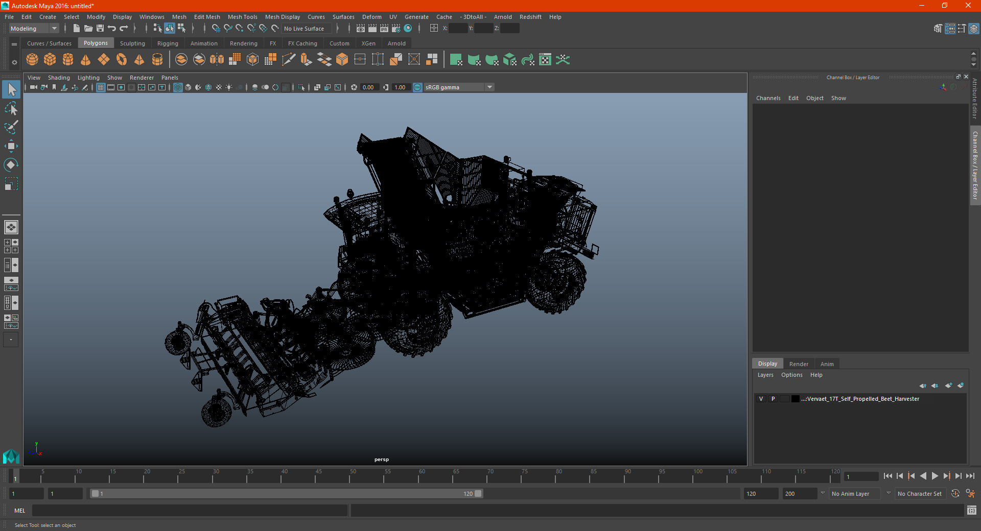Open the File menu

pos(9,17)
